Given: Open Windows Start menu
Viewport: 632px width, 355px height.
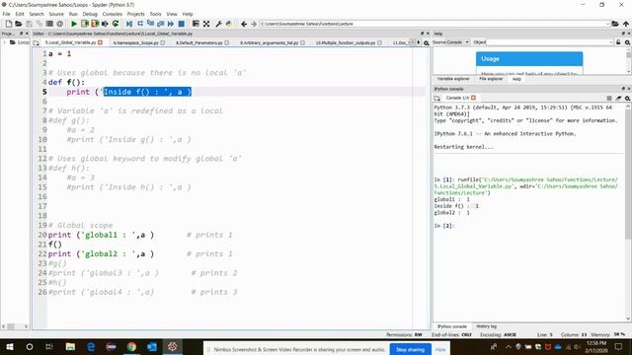Looking at the screenshot, I should (x=10, y=346).
